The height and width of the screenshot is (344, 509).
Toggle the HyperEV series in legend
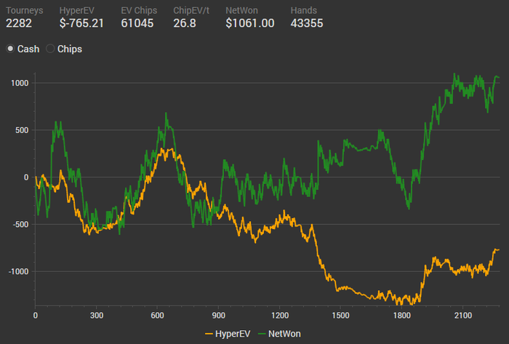pos(228,334)
